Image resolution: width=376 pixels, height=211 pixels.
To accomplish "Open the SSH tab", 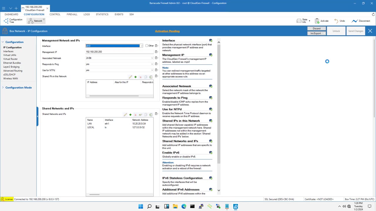I will pyautogui.click(x=132, y=14).
